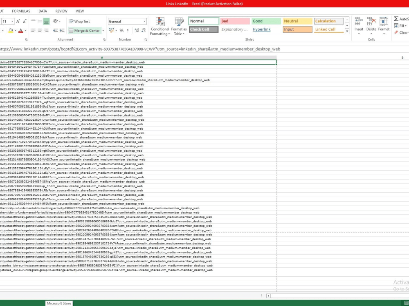This screenshot has height=306, width=409.
Task: Apply comma style
Action: (x=128, y=31)
